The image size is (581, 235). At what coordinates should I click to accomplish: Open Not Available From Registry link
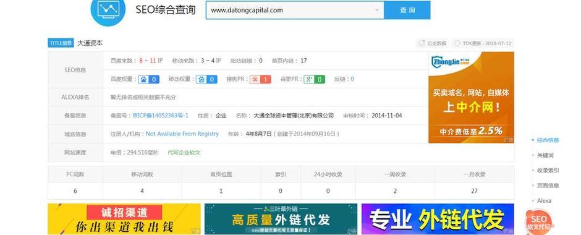point(182,134)
